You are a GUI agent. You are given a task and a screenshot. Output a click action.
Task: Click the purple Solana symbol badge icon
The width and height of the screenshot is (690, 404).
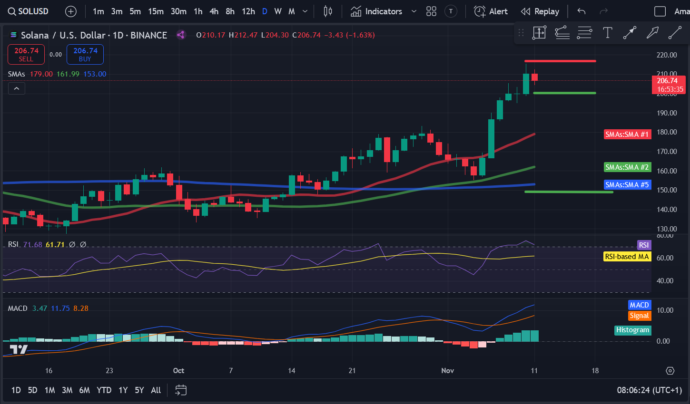click(181, 35)
